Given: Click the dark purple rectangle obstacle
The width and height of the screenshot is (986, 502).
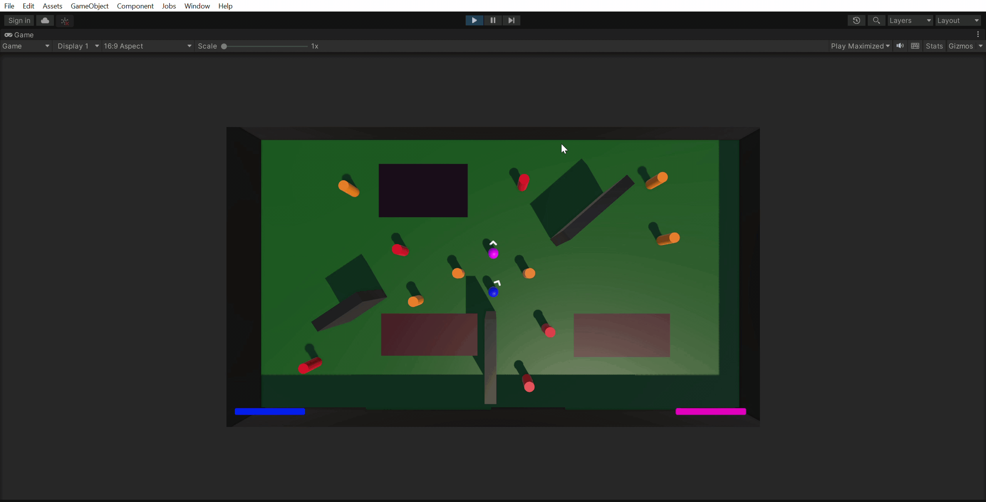Looking at the screenshot, I should click(423, 191).
